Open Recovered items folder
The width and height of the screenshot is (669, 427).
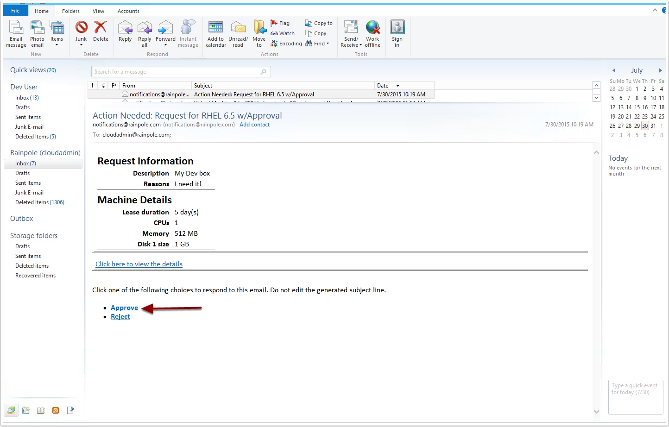coord(35,276)
